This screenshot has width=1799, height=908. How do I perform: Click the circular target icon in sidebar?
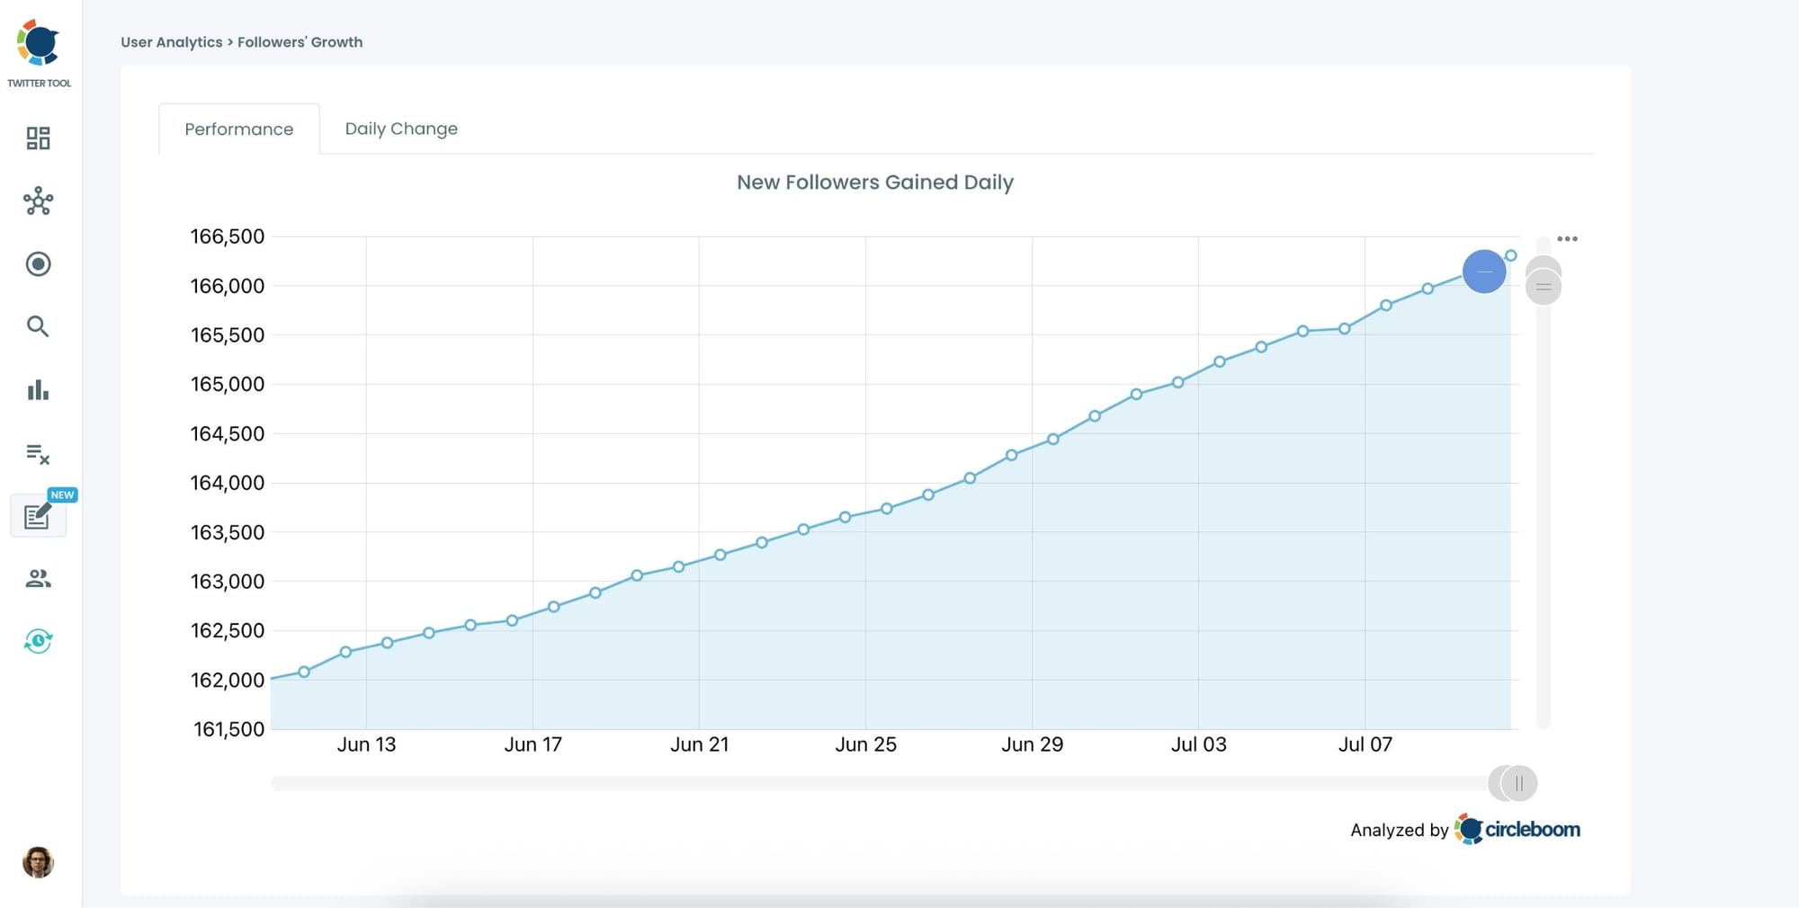tap(38, 264)
